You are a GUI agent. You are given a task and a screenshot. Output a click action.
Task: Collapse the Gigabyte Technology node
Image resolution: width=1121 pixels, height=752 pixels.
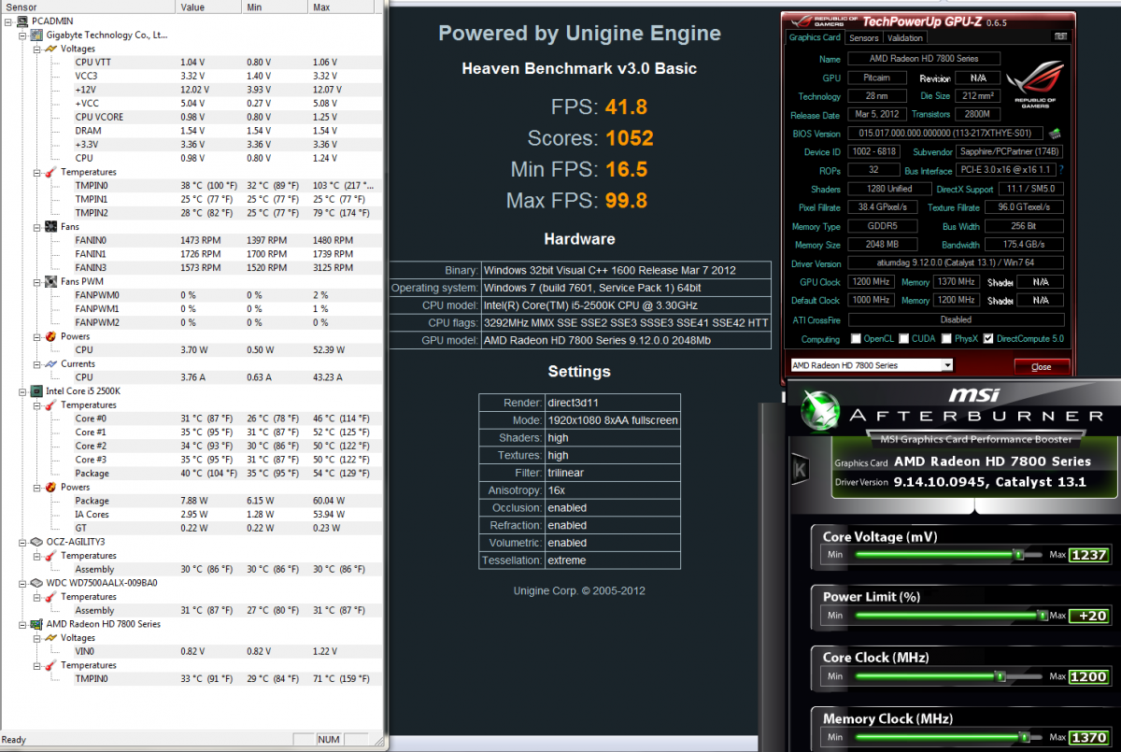22,35
